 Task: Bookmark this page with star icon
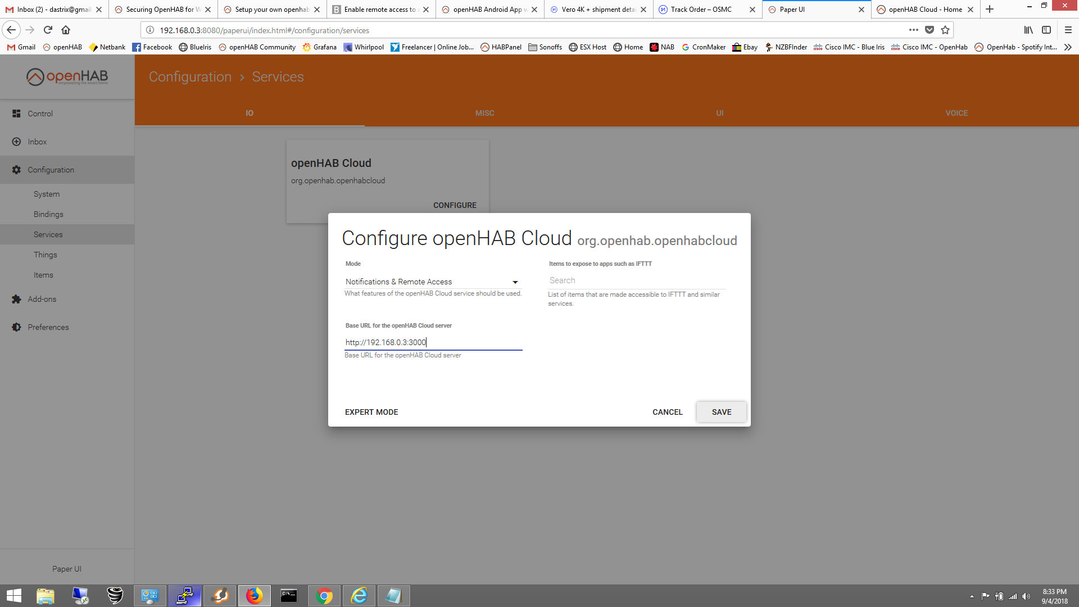point(945,30)
